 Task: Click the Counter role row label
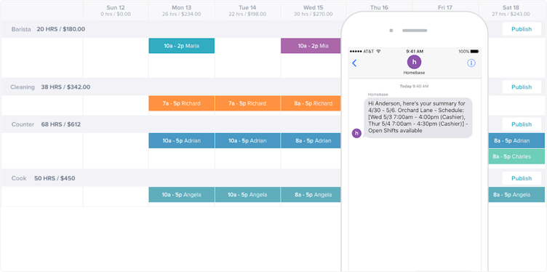23,124
